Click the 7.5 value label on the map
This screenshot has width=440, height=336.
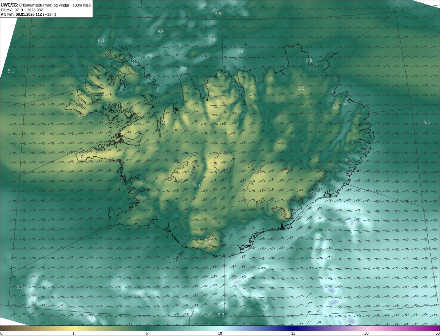184,69
